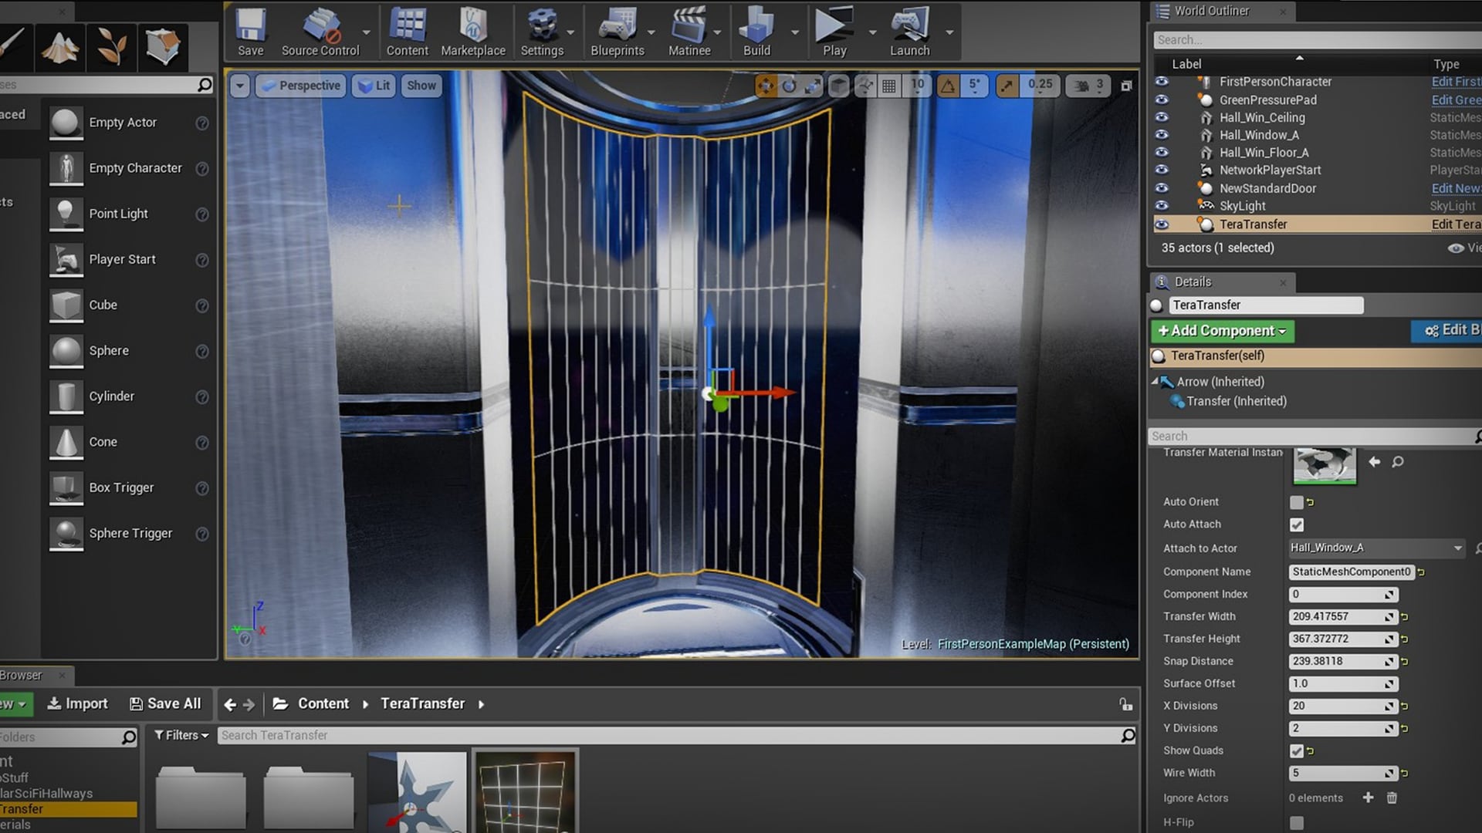Open the Matinee toolbar icon
Screen dimensions: 1482x833
point(689,32)
